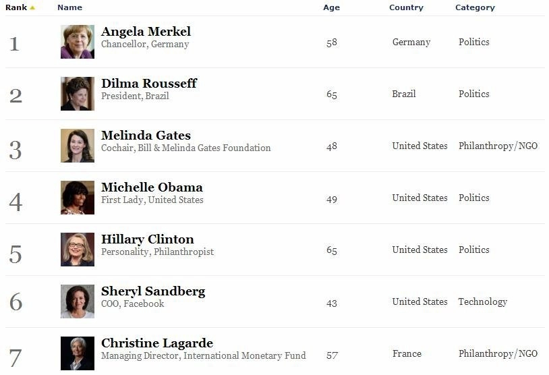Open Hillary Clinton's thumbnail photo
The width and height of the screenshot is (549, 375).
[x=78, y=250]
